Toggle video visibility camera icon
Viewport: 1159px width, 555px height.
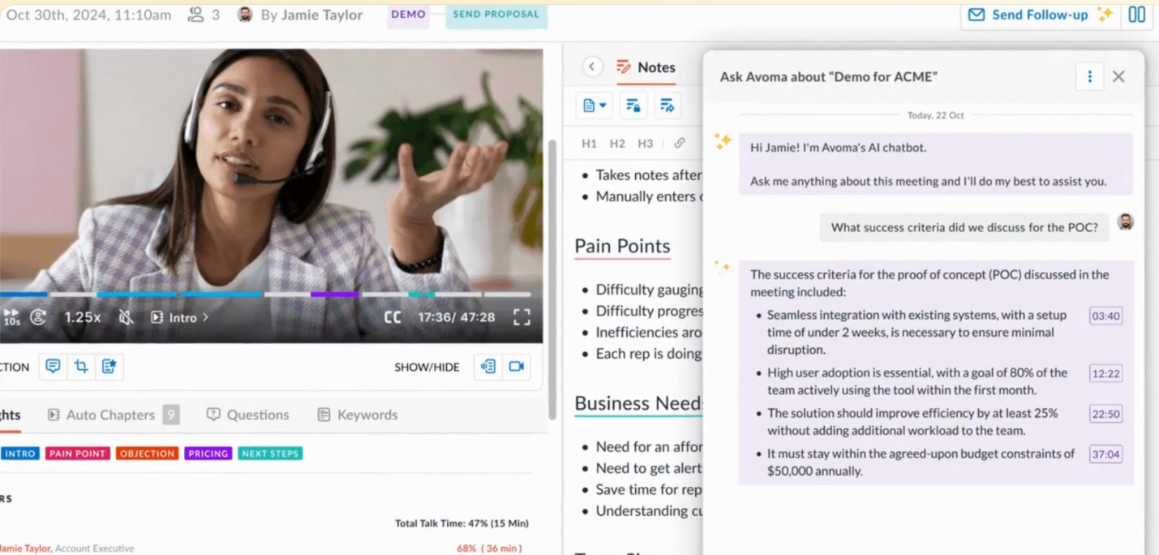tap(517, 367)
